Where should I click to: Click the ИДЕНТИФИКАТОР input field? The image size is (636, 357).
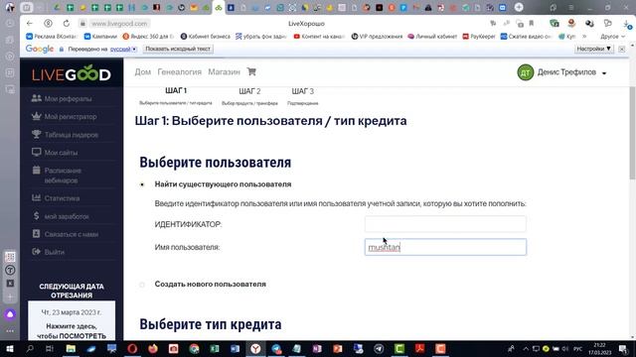(445, 224)
